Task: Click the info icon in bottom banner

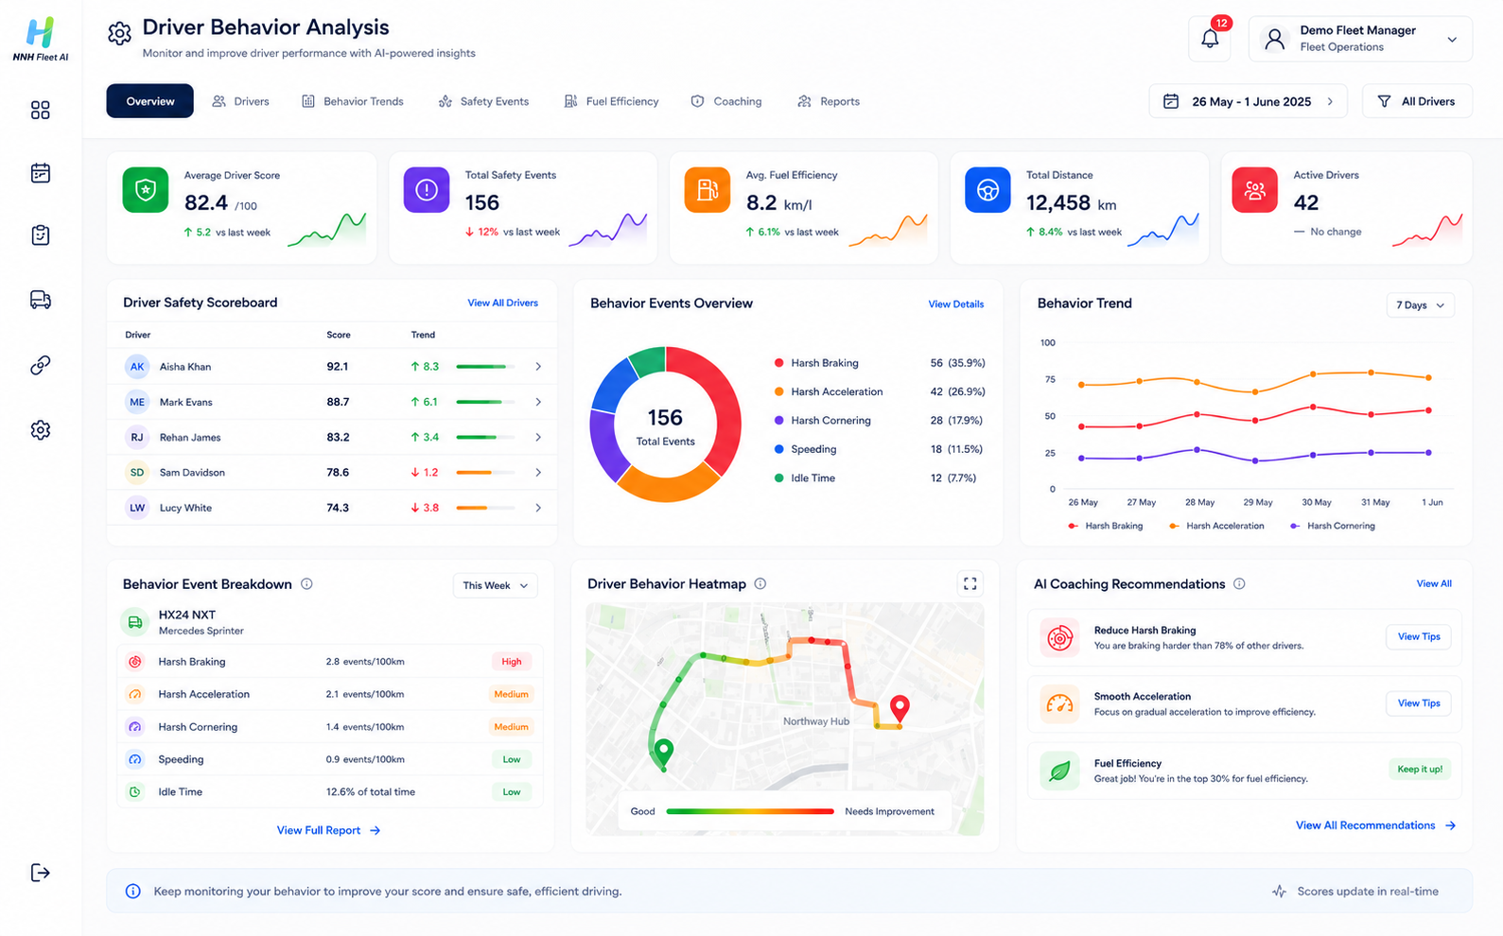Action: click(133, 892)
